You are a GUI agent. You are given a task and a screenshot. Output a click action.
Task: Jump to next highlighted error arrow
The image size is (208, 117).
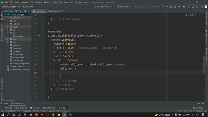[203, 15]
